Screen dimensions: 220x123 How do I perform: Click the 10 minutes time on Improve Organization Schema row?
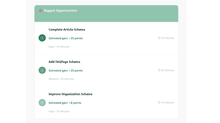point(167,102)
